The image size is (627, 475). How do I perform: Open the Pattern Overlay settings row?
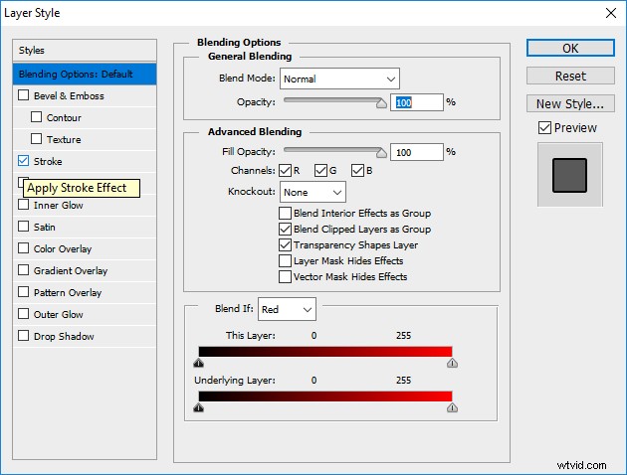(85, 292)
